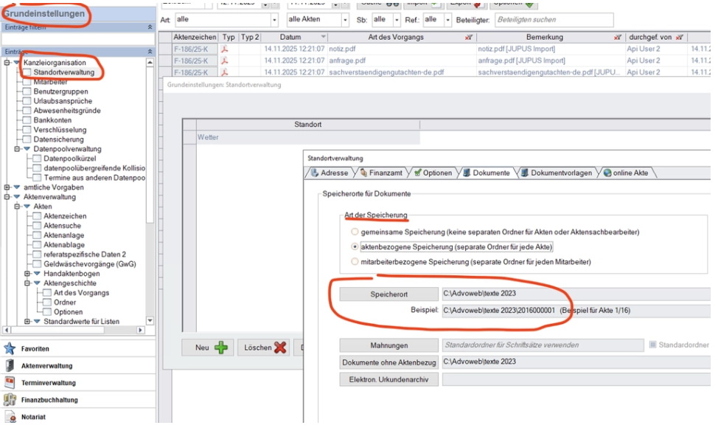
Task: Click filter icon in Bemerkung column header
Action: pos(618,37)
